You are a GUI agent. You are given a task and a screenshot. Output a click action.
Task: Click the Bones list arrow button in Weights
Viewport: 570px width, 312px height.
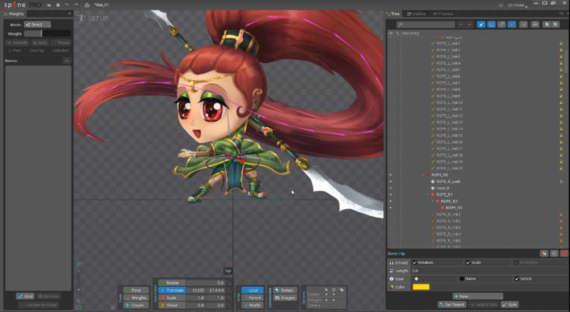(x=67, y=61)
